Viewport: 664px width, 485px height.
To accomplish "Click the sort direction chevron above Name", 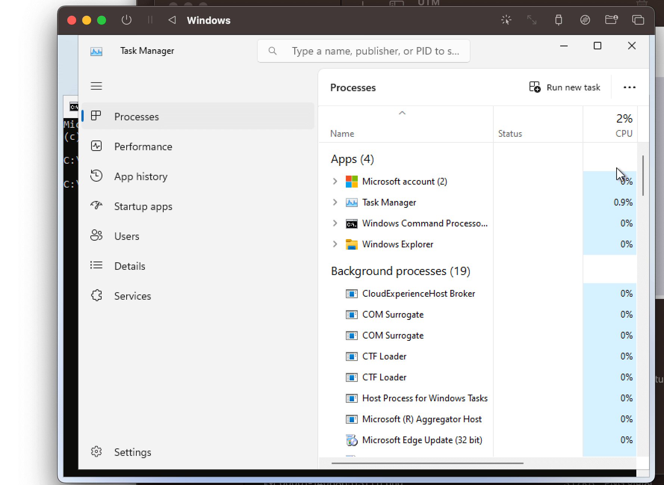I will (402, 113).
